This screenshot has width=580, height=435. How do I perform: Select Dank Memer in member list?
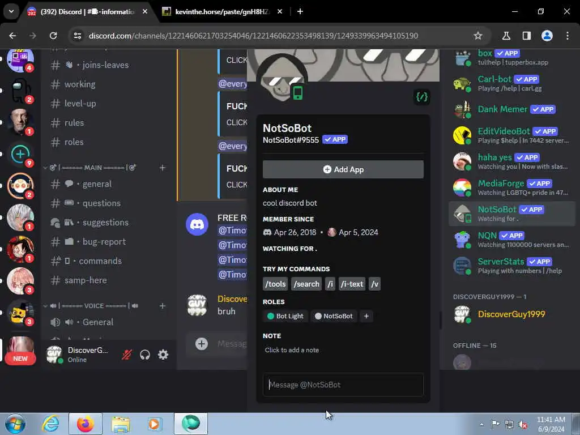point(512,109)
